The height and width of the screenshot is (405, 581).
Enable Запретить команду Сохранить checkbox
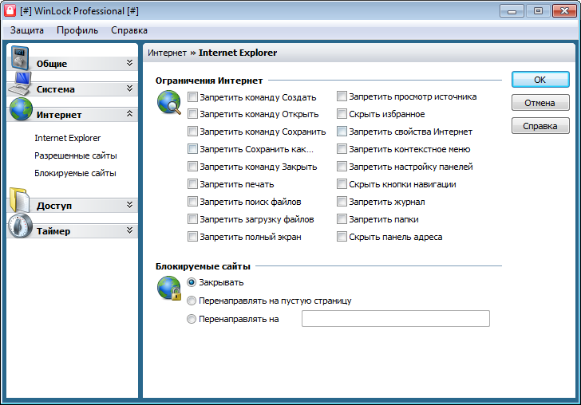tap(192, 131)
